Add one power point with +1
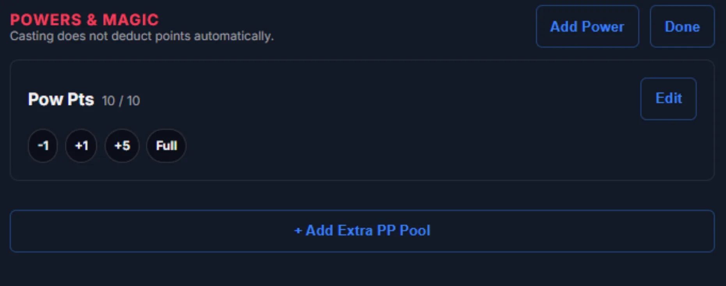The width and height of the screenshot is (726, 286). click(x=81, y=146)
